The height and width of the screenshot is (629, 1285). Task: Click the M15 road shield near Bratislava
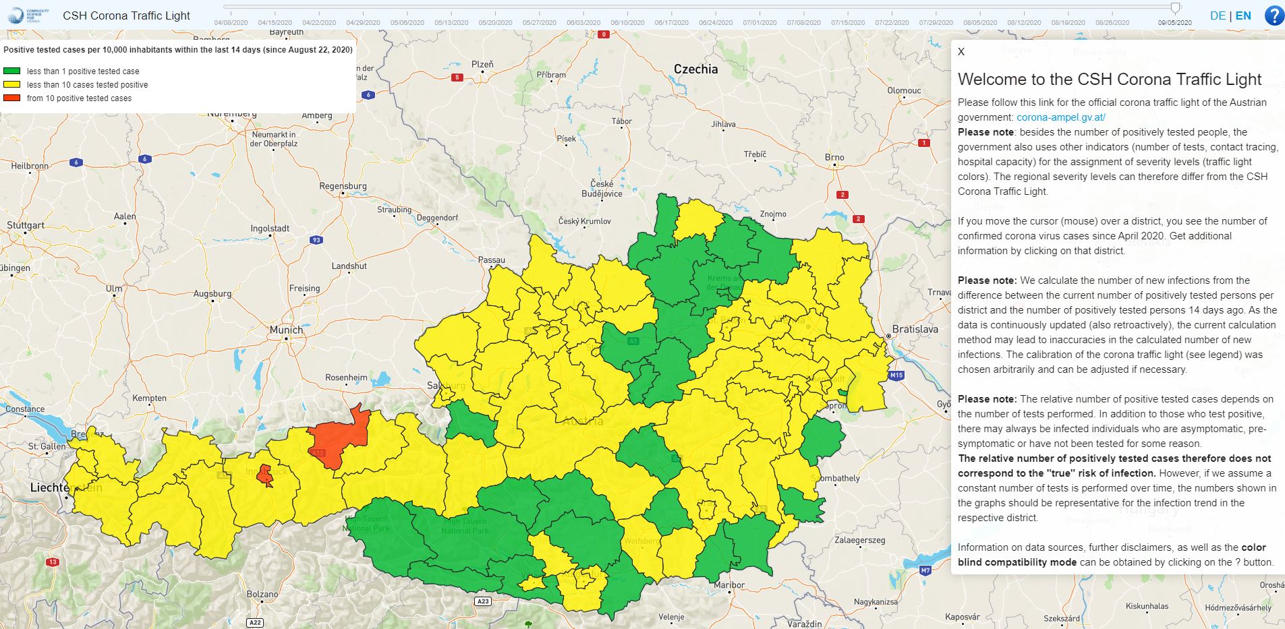(896, 376)
